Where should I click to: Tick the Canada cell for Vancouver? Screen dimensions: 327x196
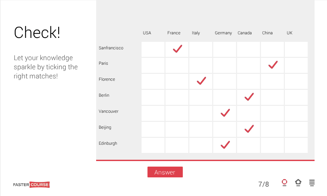tap(249, 113)
